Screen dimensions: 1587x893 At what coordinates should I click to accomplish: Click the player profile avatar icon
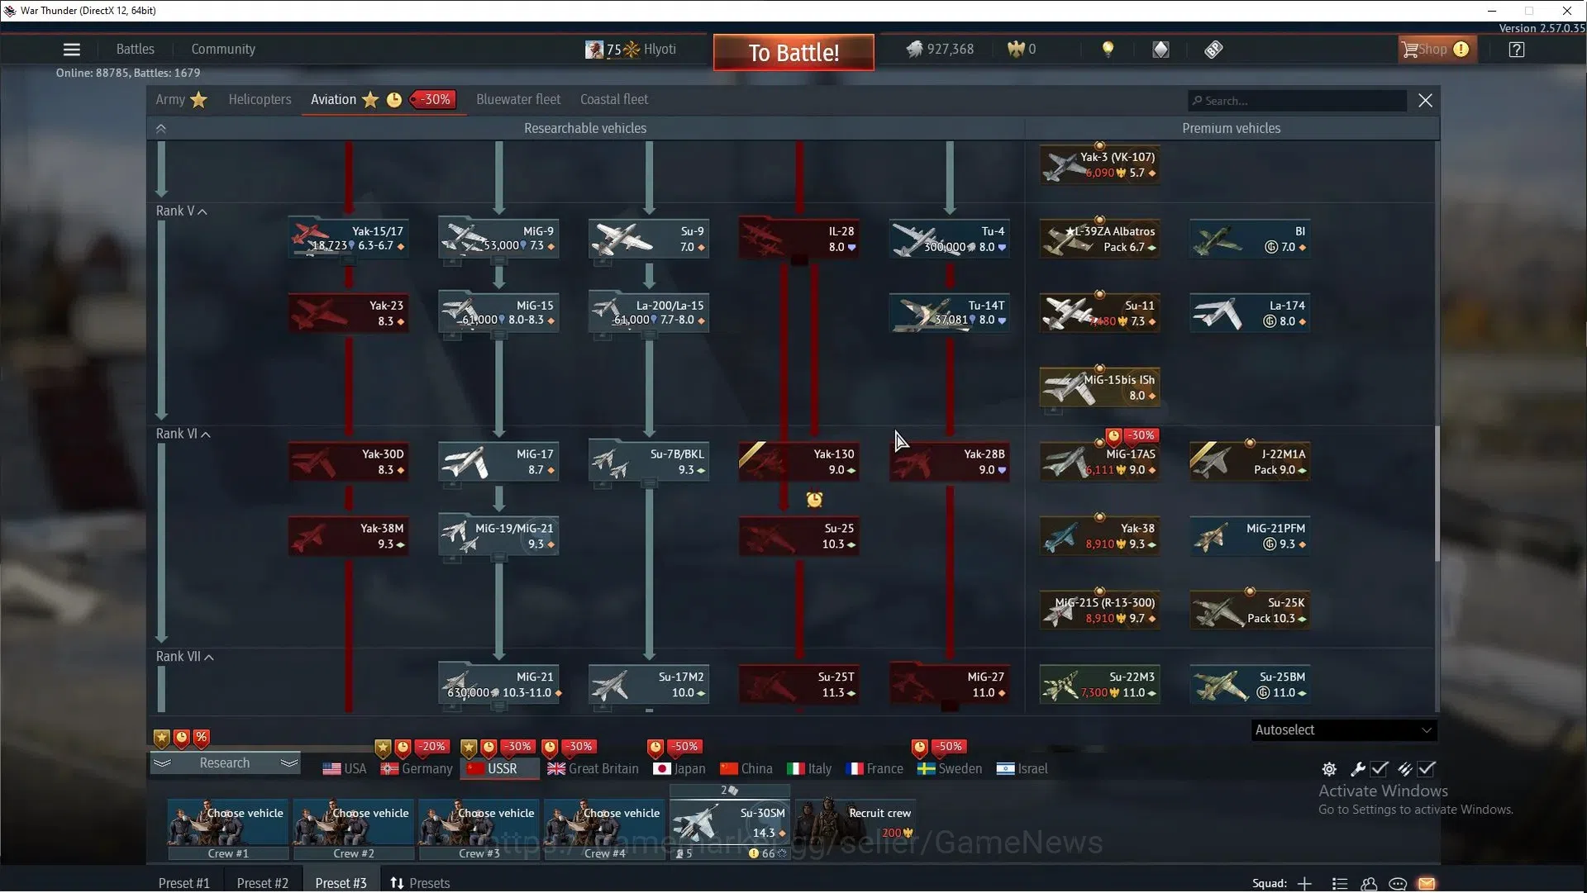point(593,50)
